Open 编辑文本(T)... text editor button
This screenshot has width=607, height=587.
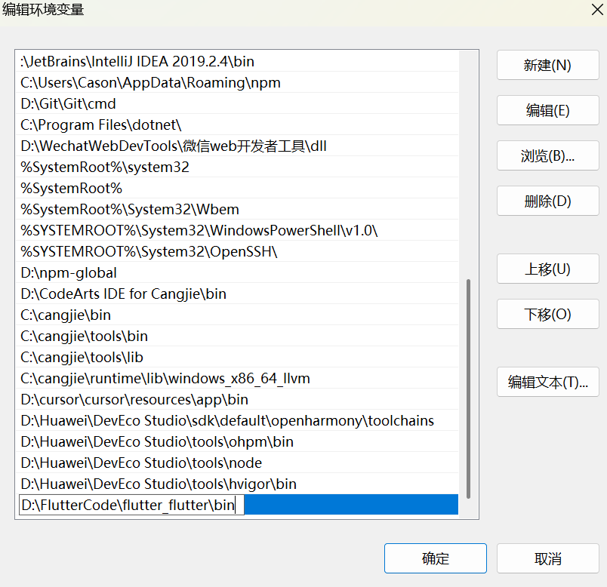[548, 382]
